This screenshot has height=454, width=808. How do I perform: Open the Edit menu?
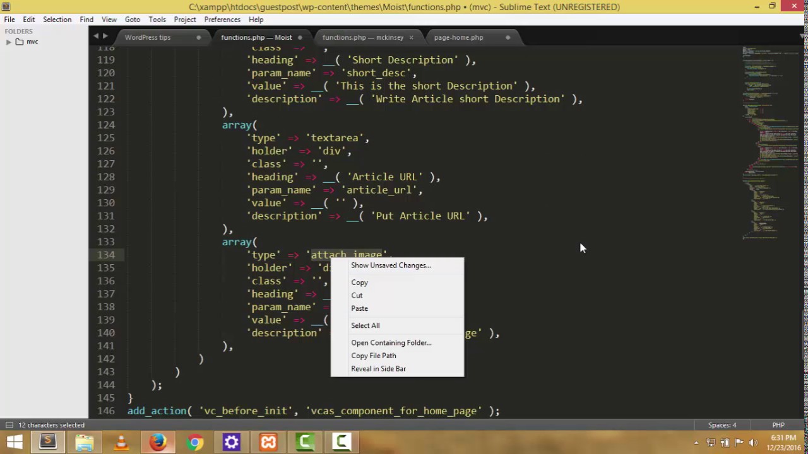pos(29,20)
